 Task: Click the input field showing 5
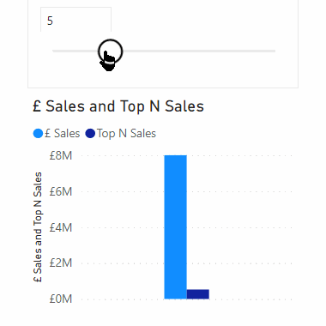tap(75, 20)
